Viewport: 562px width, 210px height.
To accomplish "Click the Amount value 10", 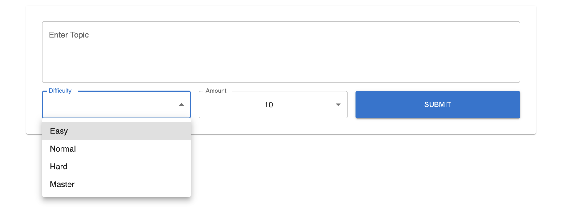I will pyautogui.click(x=268, y=105).
